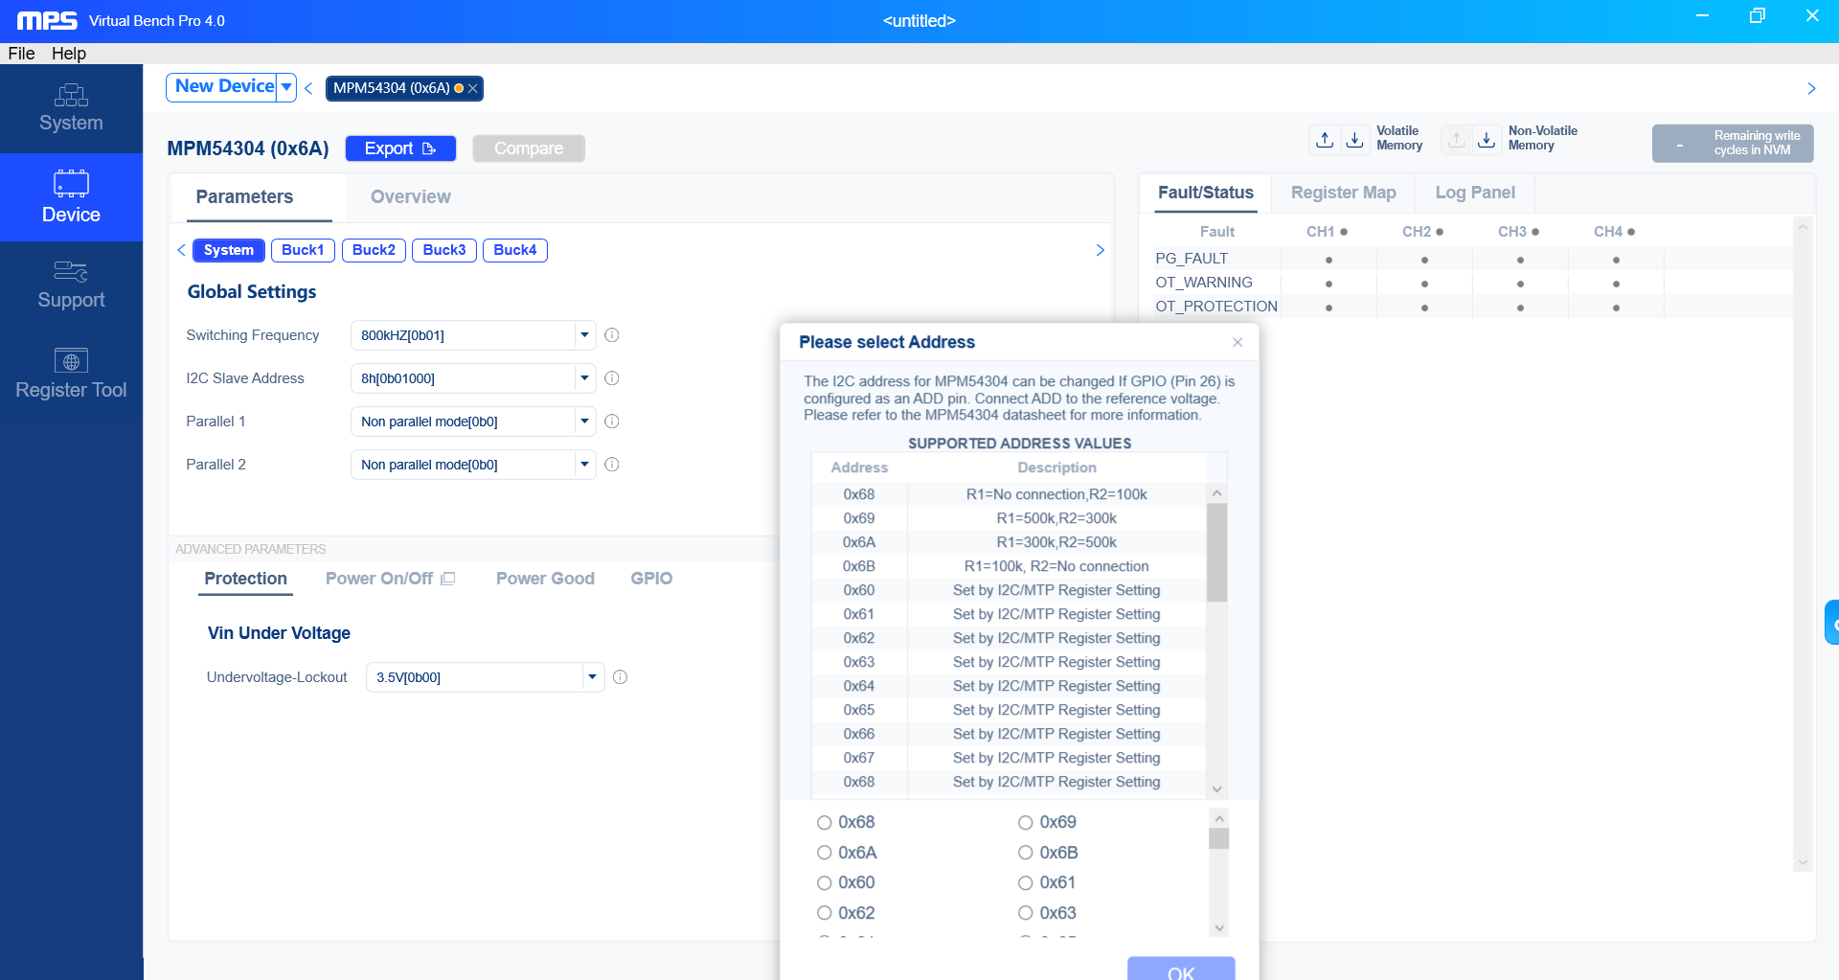This screenshot has height=980, width=1839.
Task: Show info for Parallel 2 setting
Action: (612, 465)
